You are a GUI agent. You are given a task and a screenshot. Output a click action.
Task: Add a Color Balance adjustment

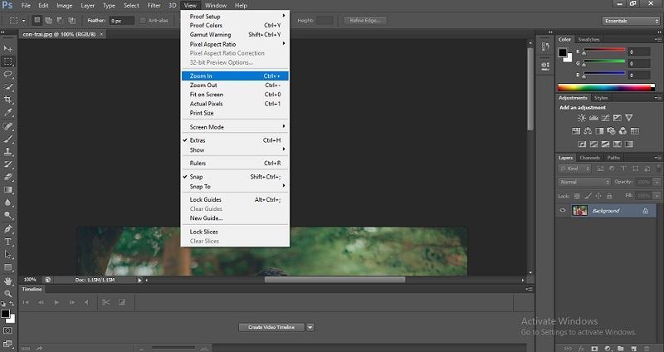point(588,131)
